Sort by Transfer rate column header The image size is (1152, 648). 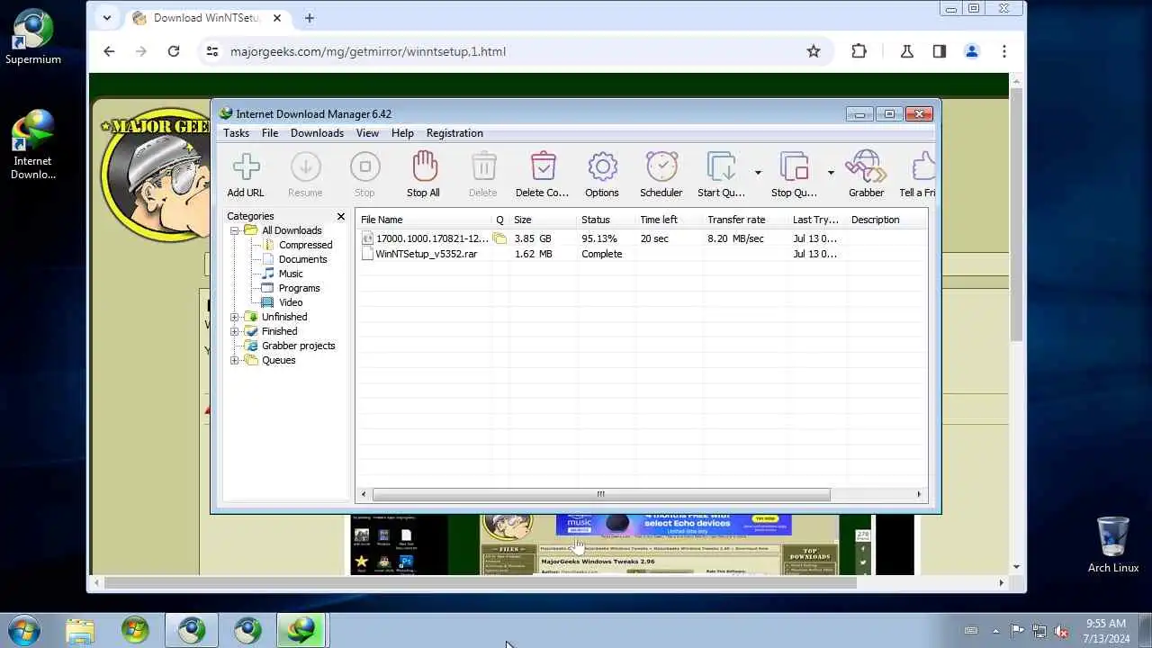pos(745,220)
